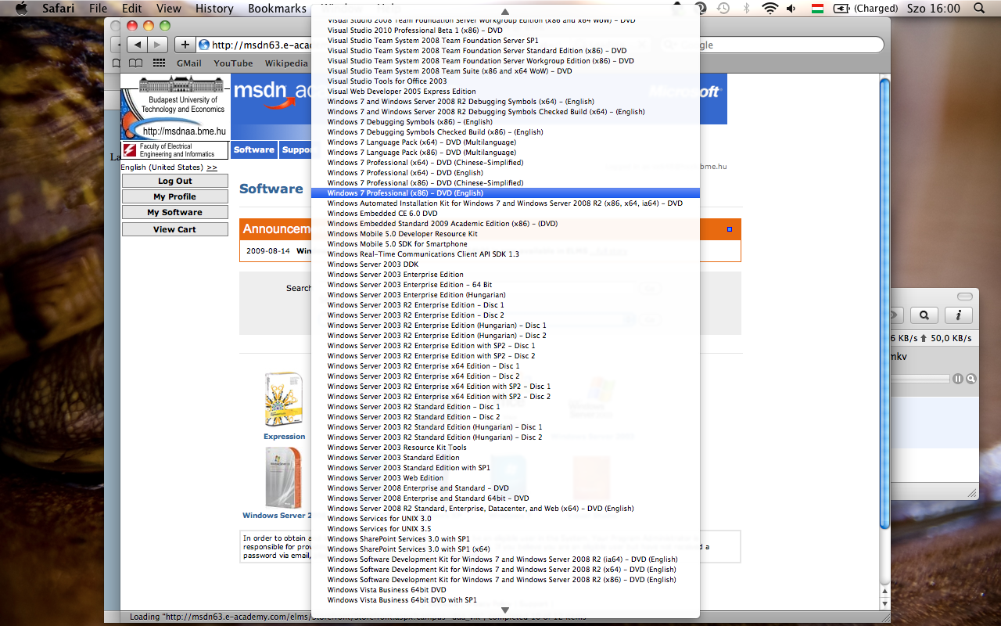1001x626 pixels.
Task: Select Windows 7 Language Pack (x64) – DVD (Multilanguage)
Action: (505, 142)
